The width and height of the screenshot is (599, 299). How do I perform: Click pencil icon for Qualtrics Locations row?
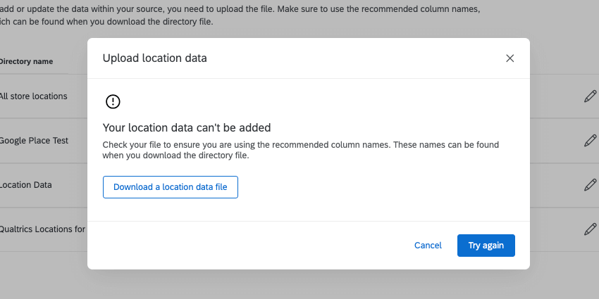tap(591, 229)
